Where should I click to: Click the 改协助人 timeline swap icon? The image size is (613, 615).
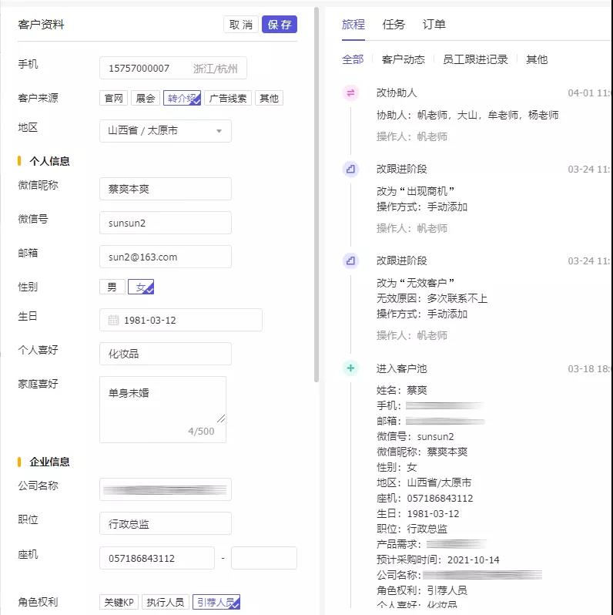point(350,93)
